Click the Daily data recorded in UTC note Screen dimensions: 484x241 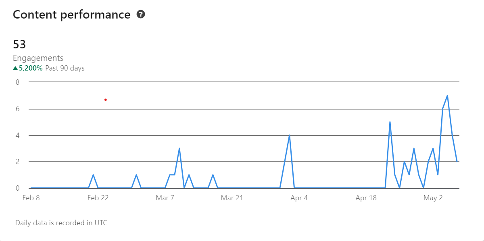pos(61,222)
